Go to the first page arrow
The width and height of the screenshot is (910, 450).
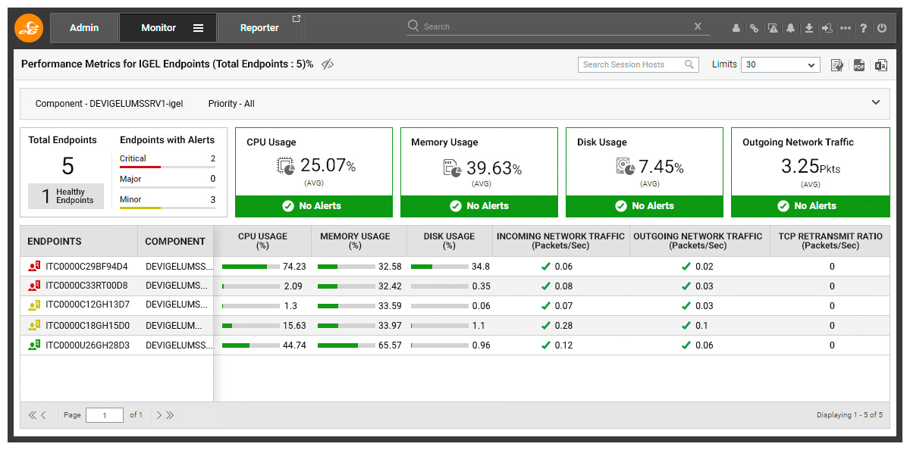[x=33, y=415]
